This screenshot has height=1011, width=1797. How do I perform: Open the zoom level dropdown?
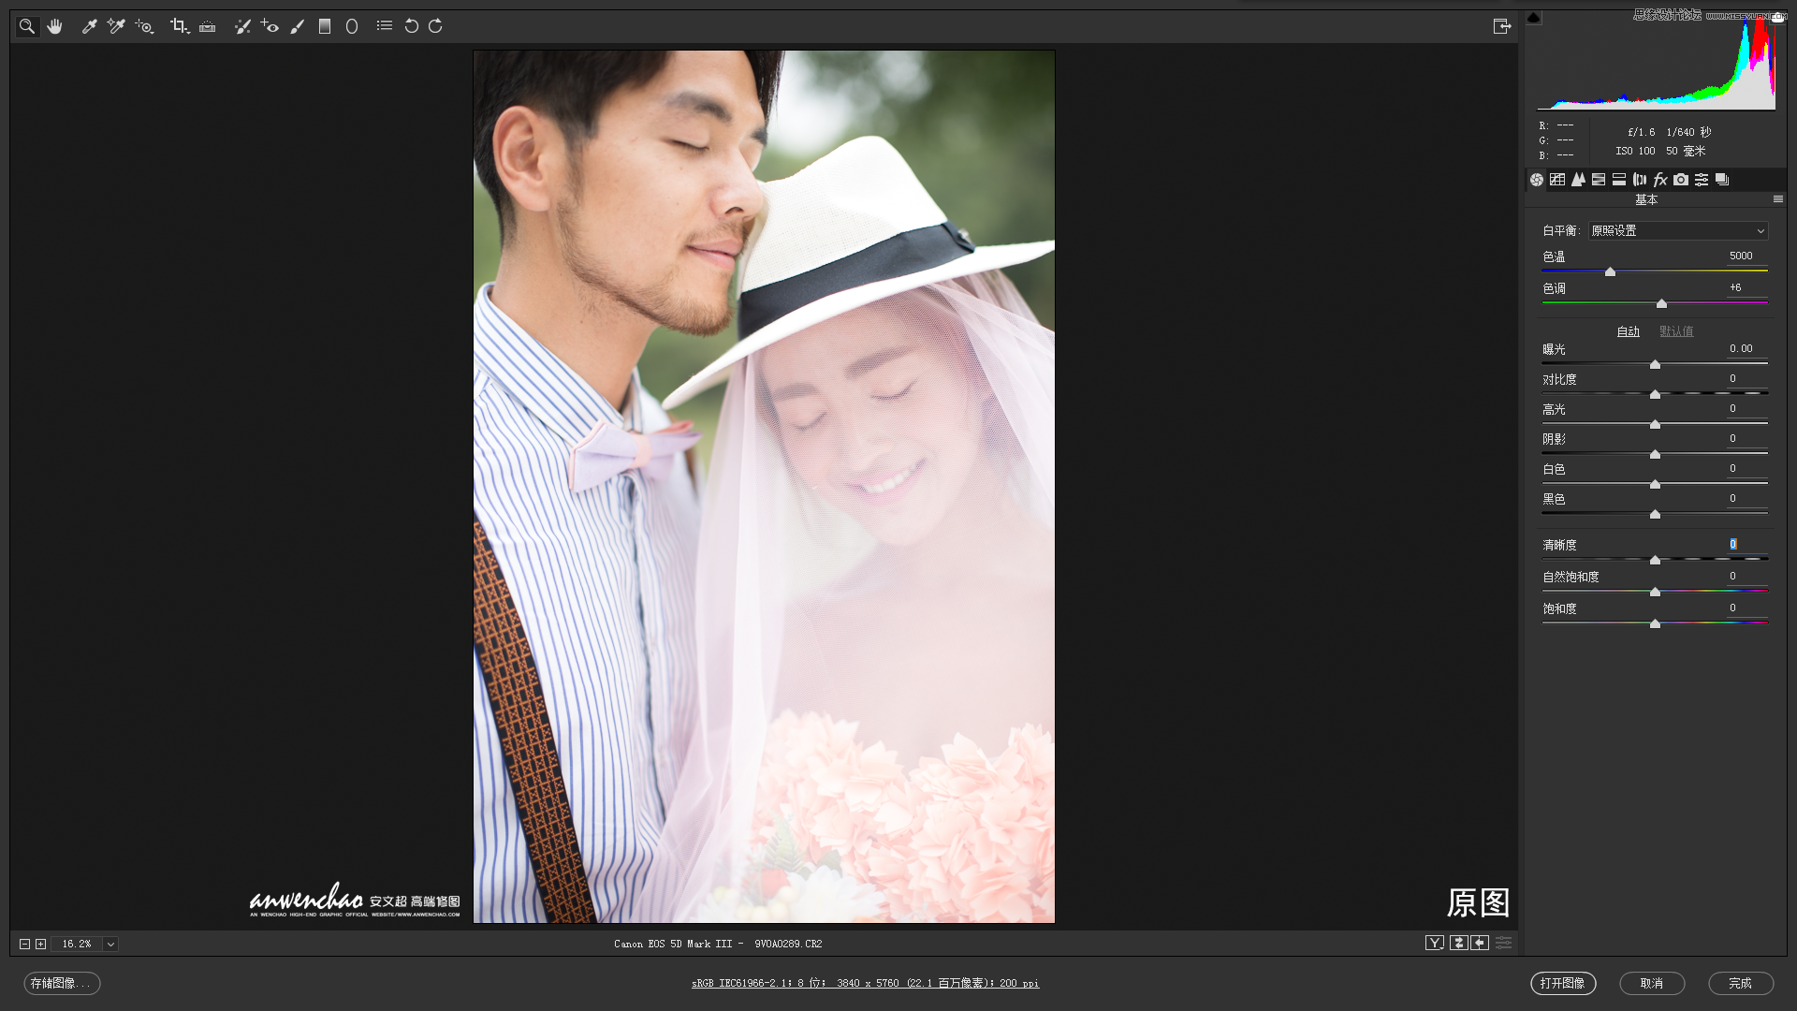coord(110,944)
